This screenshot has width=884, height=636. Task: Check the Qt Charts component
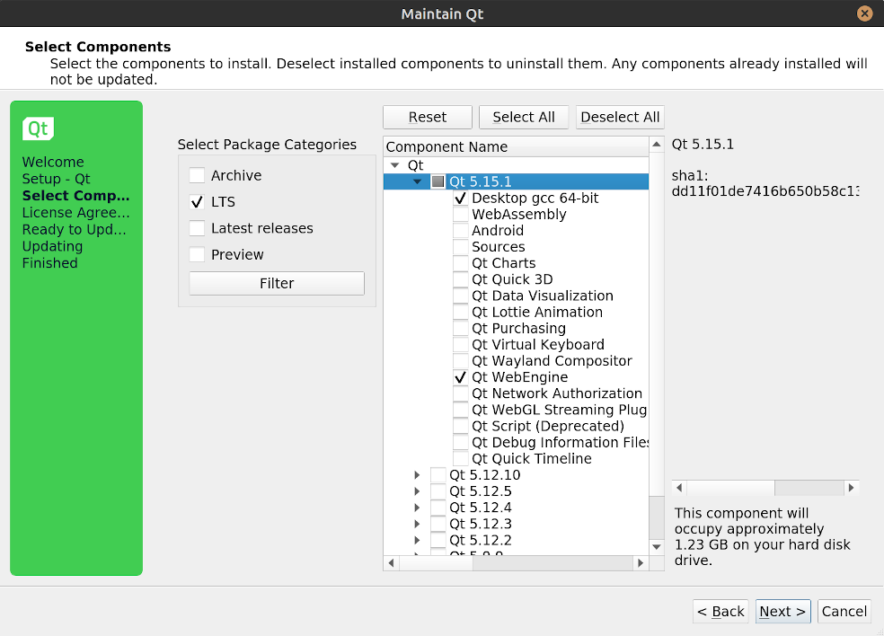point(461,263)
